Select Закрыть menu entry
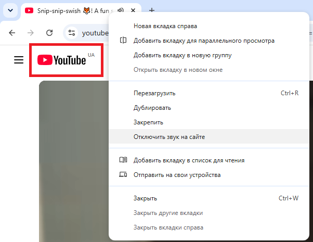This screenshot has height=242, width=313. pos(209,198)
